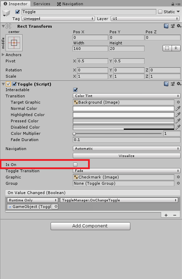182x279 pixels.
Task: Click the GameObject name field Toggle
Action: click(89, 12)
